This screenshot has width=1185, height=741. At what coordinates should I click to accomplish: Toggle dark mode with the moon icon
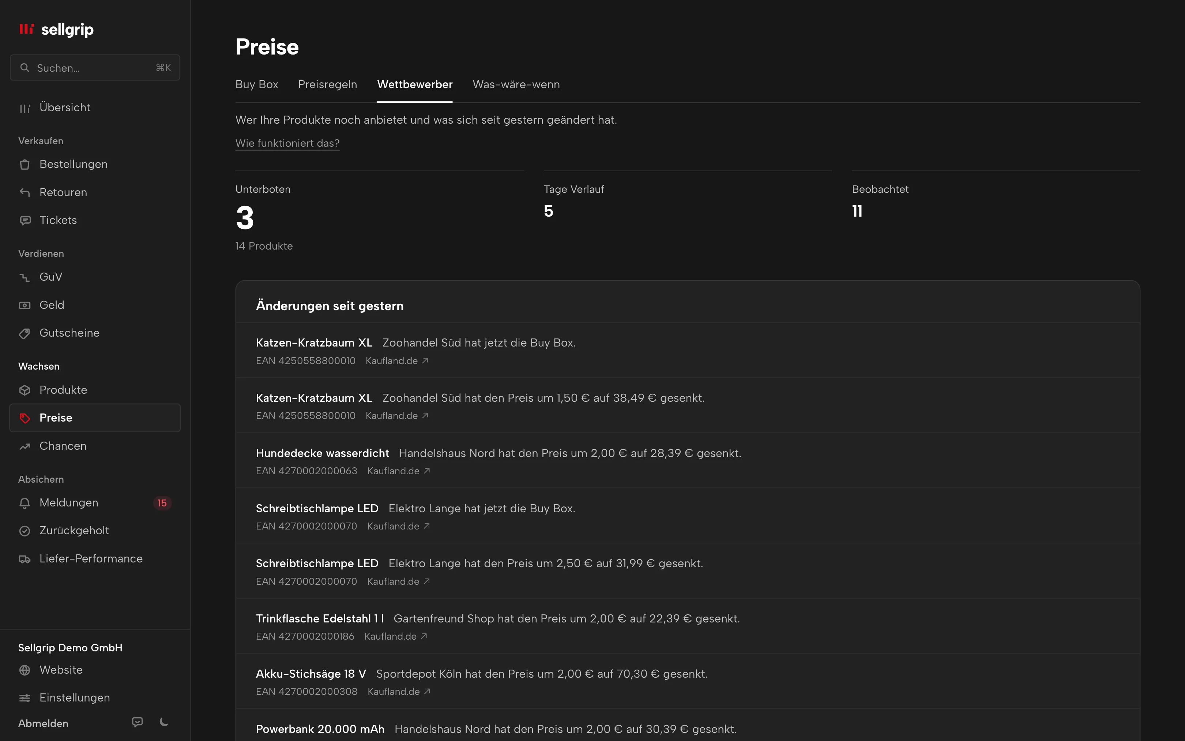(x=164, y=722)
